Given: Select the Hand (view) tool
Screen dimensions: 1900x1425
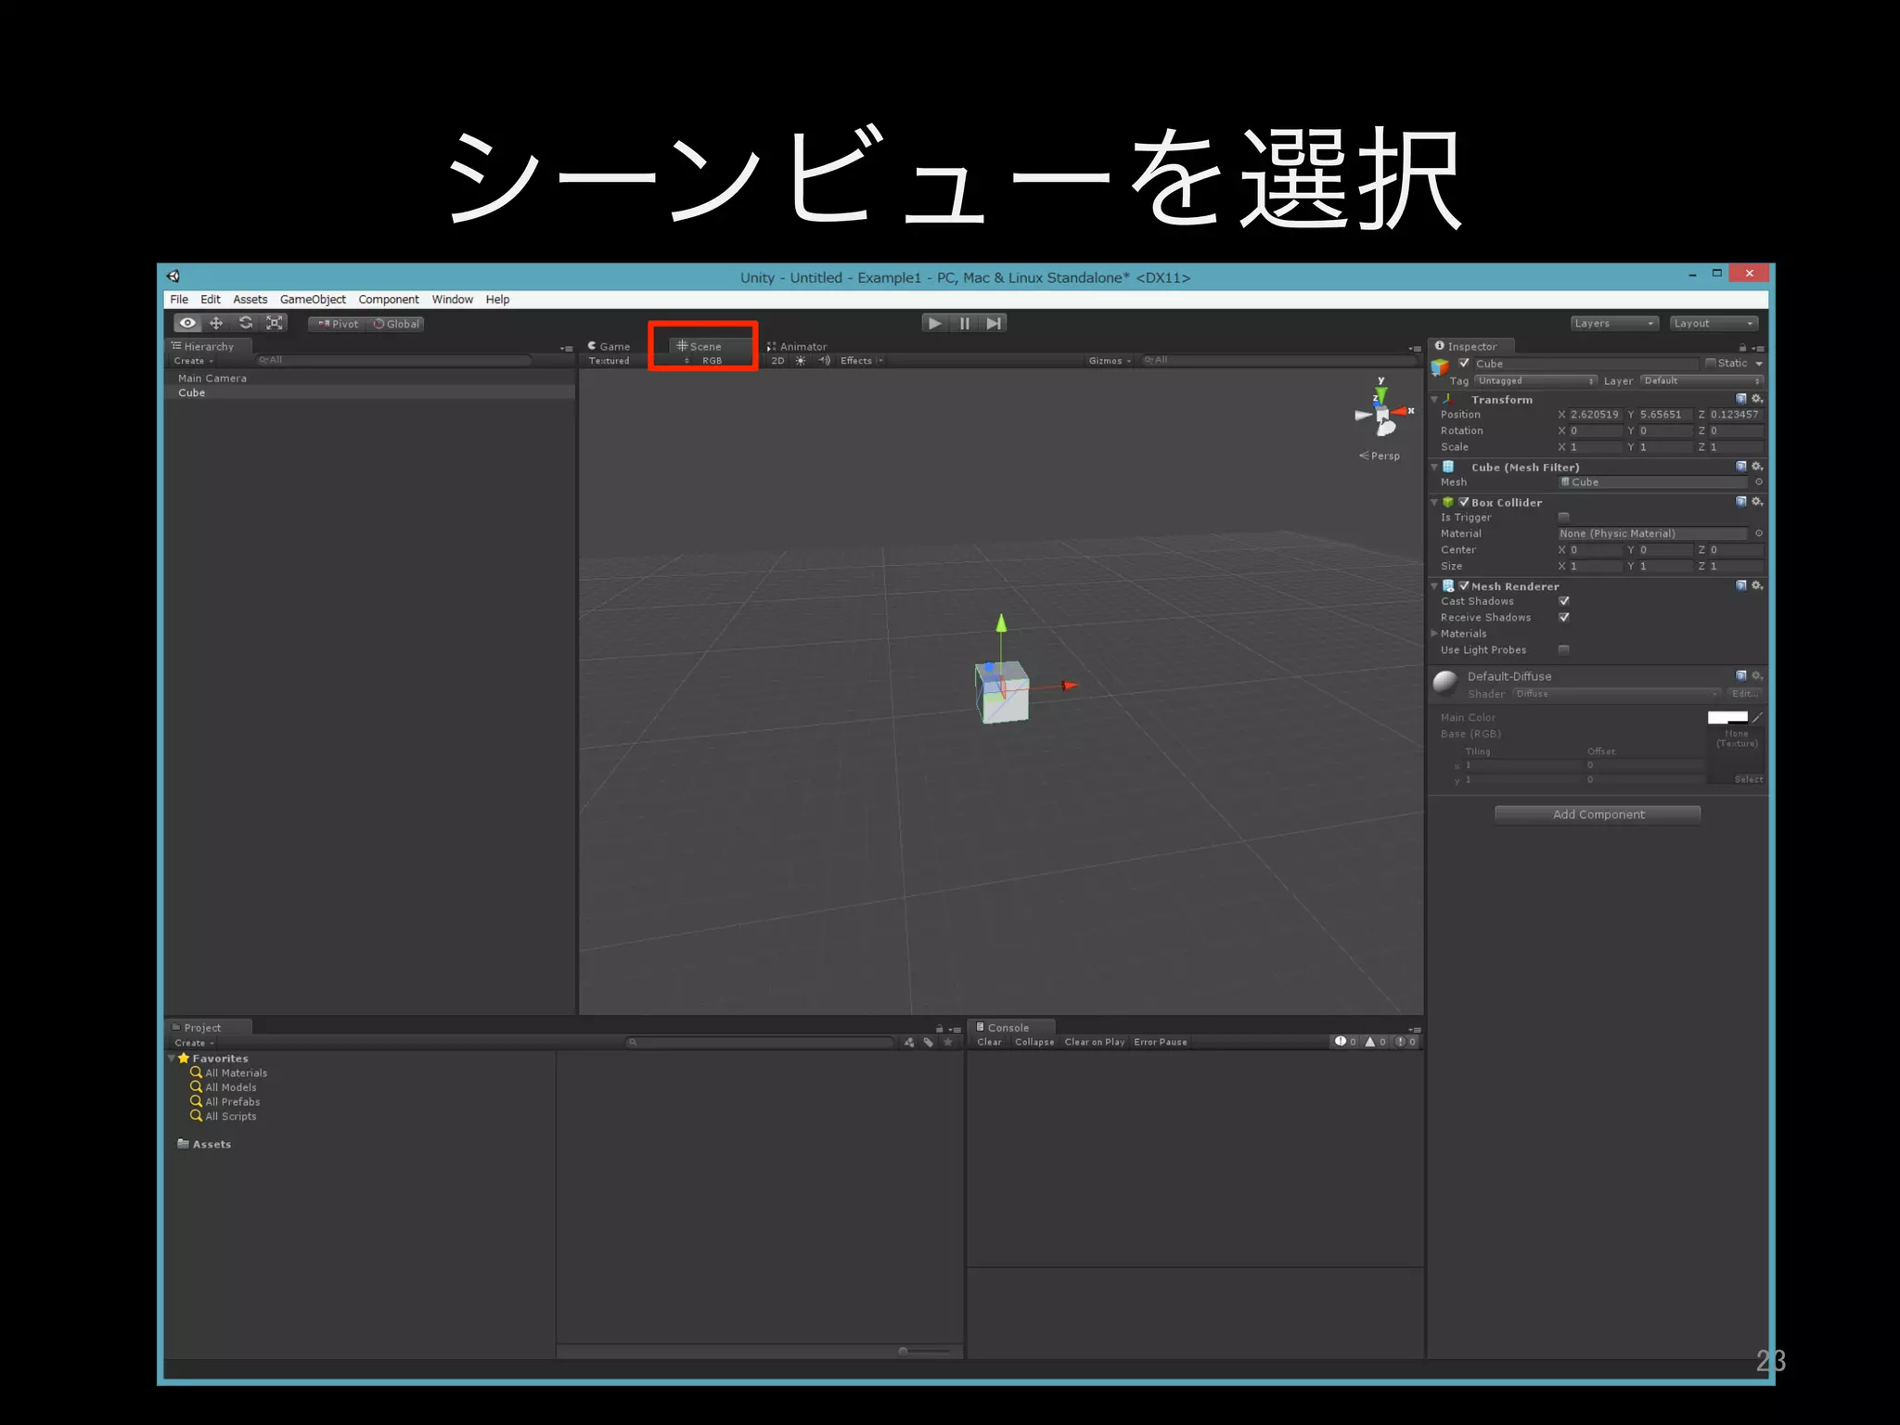Looking at the screenshot, I should pyautogui.click(x=187, y=323).
